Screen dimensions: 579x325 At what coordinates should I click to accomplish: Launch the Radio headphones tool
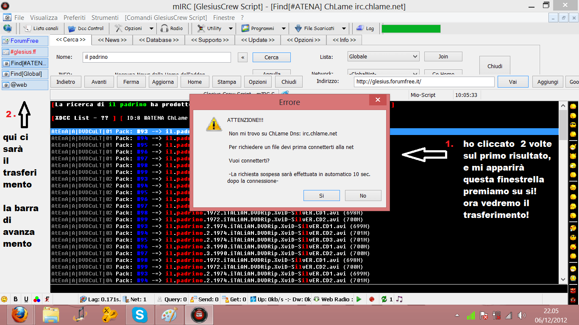tap(172, 28)
